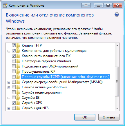Enable the Простые службы TCPIP checkbox
This screenshot has width=125, height=126.
[x=14, y=77]
